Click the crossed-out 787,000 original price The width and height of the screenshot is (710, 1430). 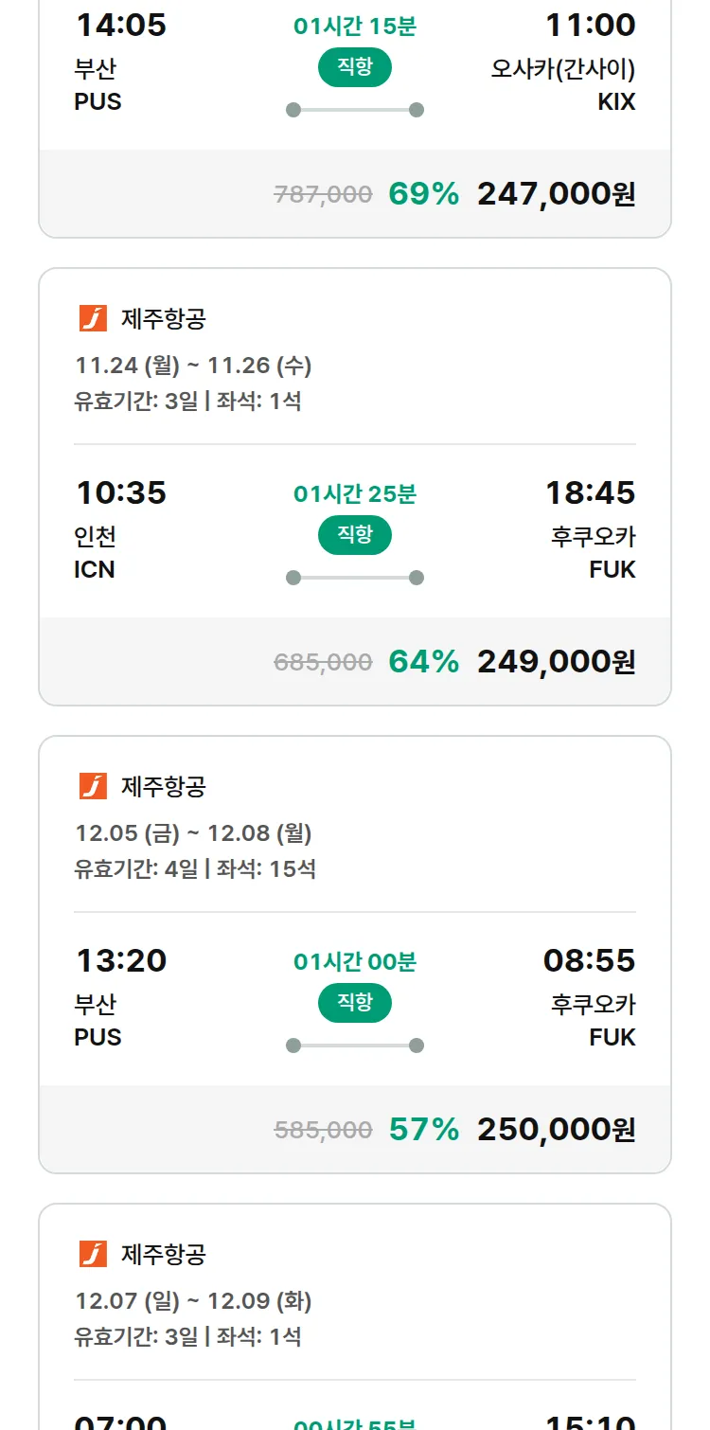[323, 194]
